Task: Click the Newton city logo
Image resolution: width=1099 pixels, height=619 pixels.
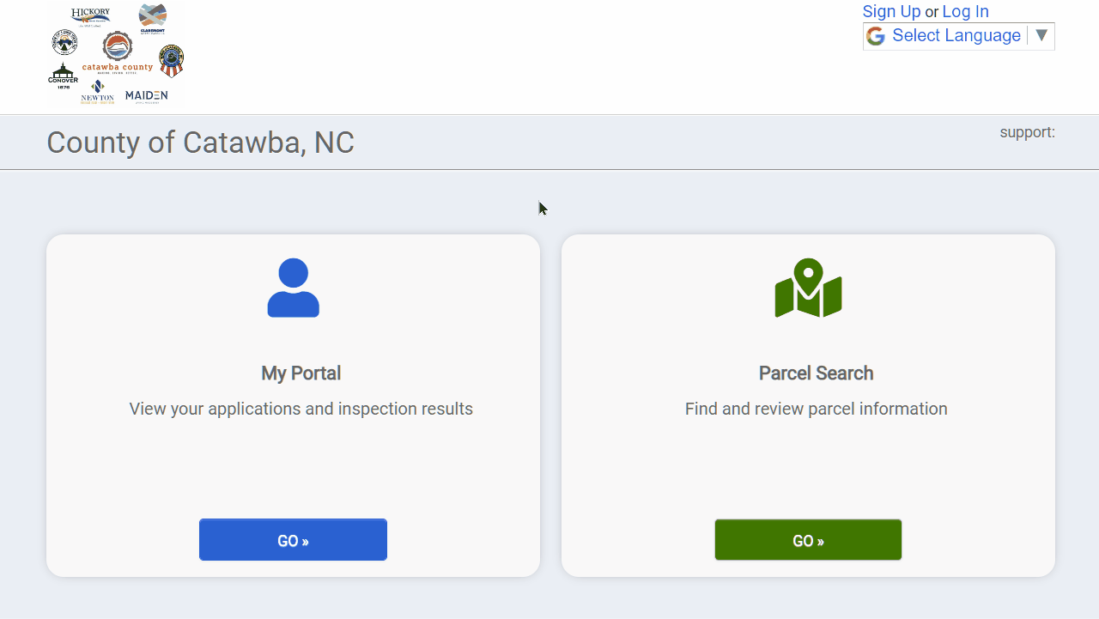Action: point(97,93)
